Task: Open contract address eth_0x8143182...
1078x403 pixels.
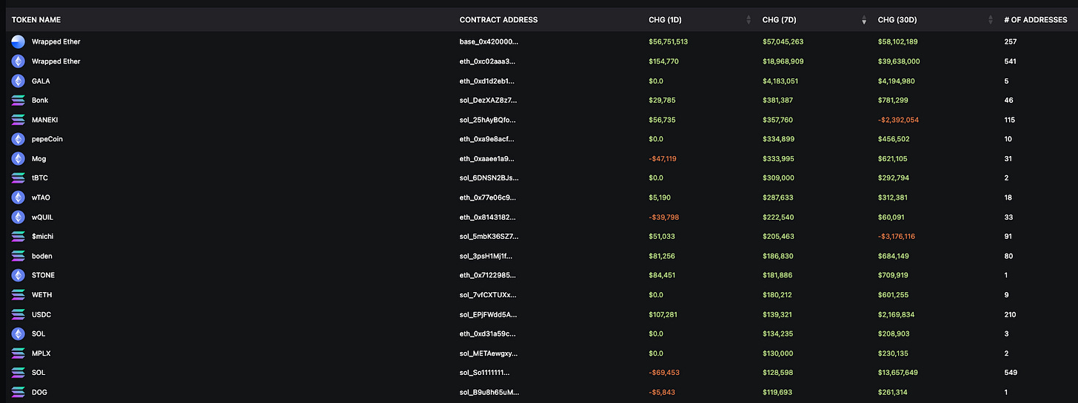Action: [x=487, y=217]
